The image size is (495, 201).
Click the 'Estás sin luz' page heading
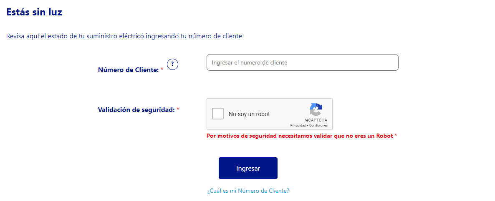pos(34,12)
